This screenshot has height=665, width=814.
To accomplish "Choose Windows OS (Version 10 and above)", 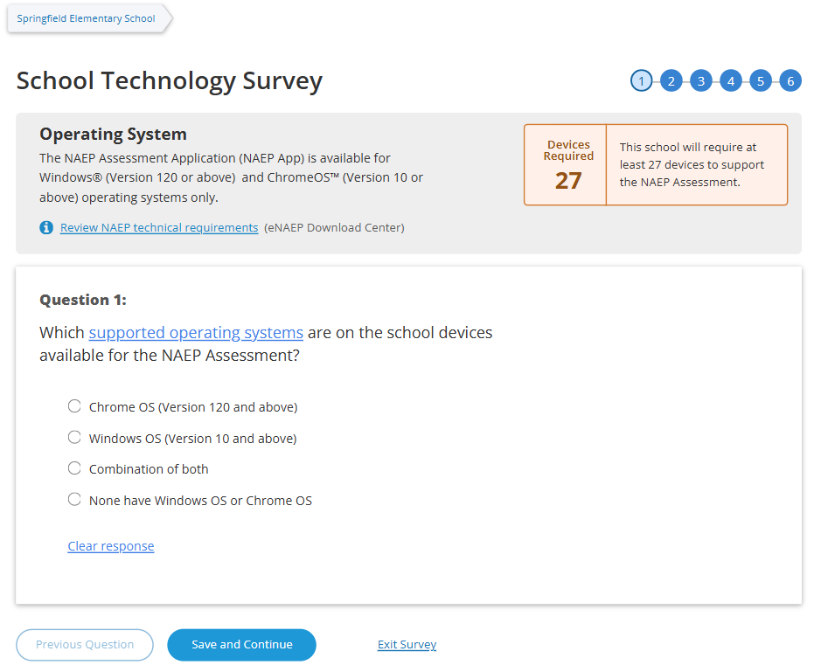I will (74, 438).
